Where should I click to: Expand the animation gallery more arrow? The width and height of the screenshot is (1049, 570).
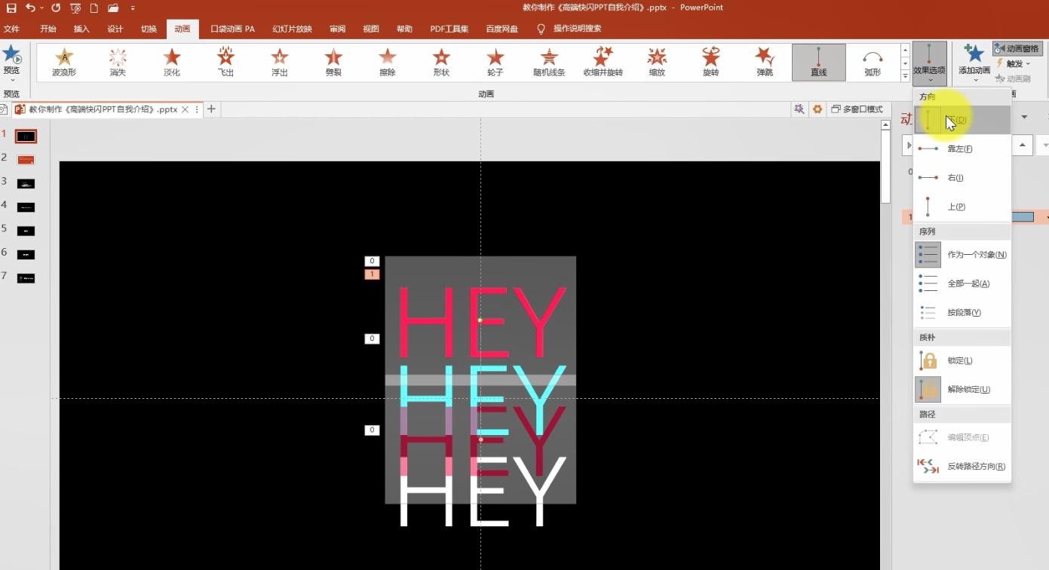(x=905, y=76)
